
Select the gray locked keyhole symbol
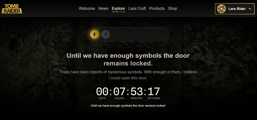click(x=106, y=34)
